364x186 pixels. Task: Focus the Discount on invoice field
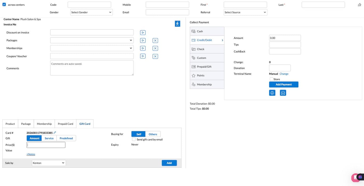92,32
